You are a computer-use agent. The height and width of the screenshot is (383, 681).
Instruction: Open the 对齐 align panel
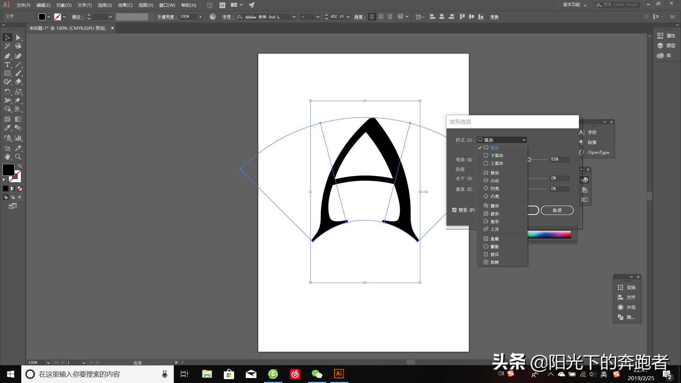pyautogui.click(x=627, y=297)
